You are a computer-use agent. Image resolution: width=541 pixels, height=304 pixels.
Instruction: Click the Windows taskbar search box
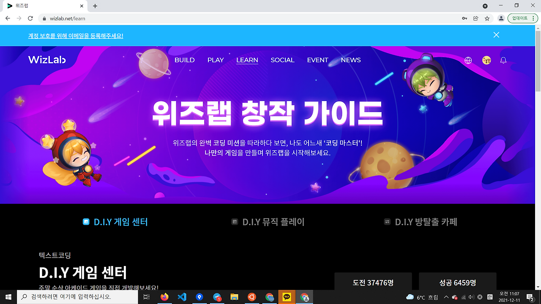(77, 297)
